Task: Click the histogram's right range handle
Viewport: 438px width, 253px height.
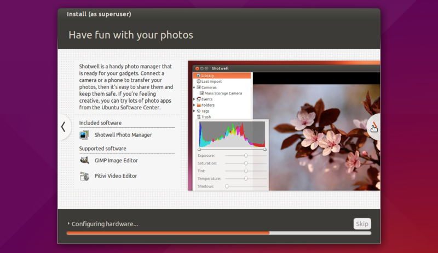Action: tap(264, 149)
